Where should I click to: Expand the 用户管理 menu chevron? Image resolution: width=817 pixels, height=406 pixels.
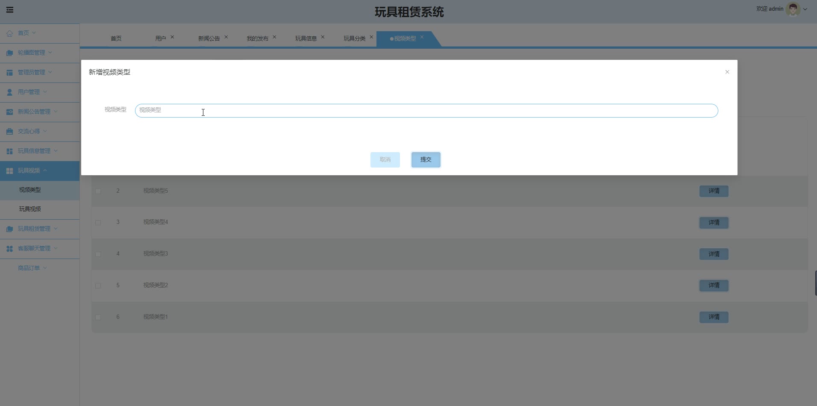coord(45,92)
